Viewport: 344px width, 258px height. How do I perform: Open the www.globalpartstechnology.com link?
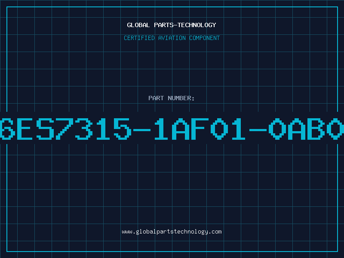[x=172, y=232]
